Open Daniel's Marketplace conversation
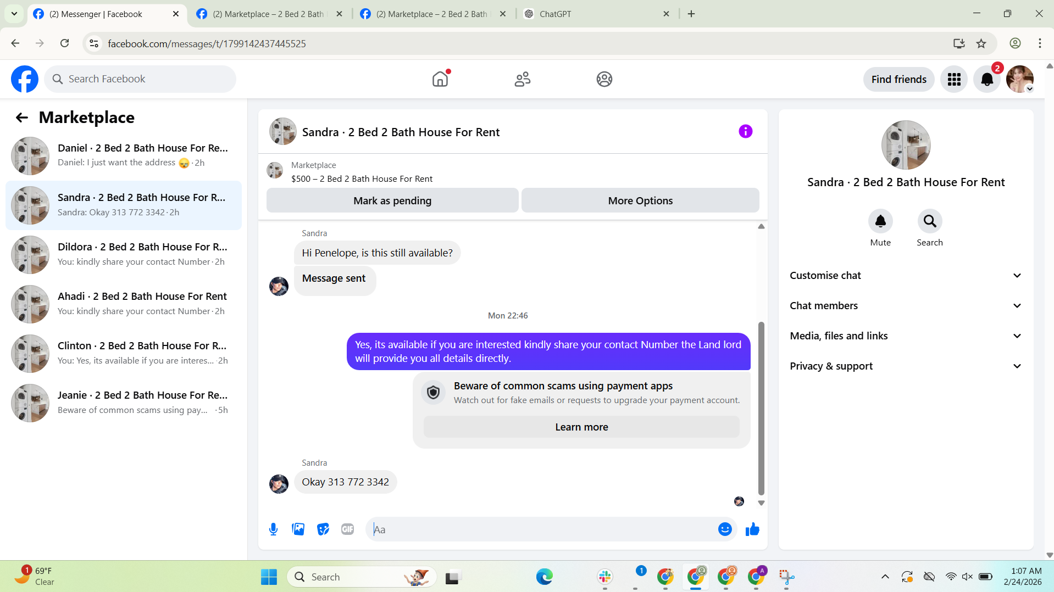The image size is (1054, 592). click(124, 156)
